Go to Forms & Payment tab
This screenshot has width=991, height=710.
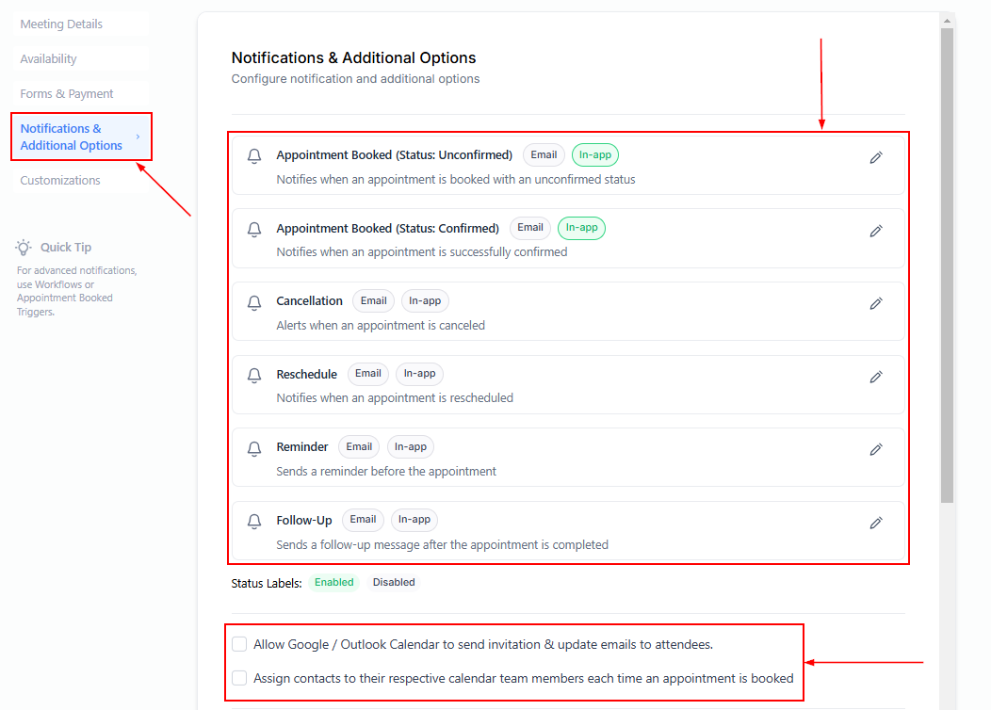[x=67, y=93]
